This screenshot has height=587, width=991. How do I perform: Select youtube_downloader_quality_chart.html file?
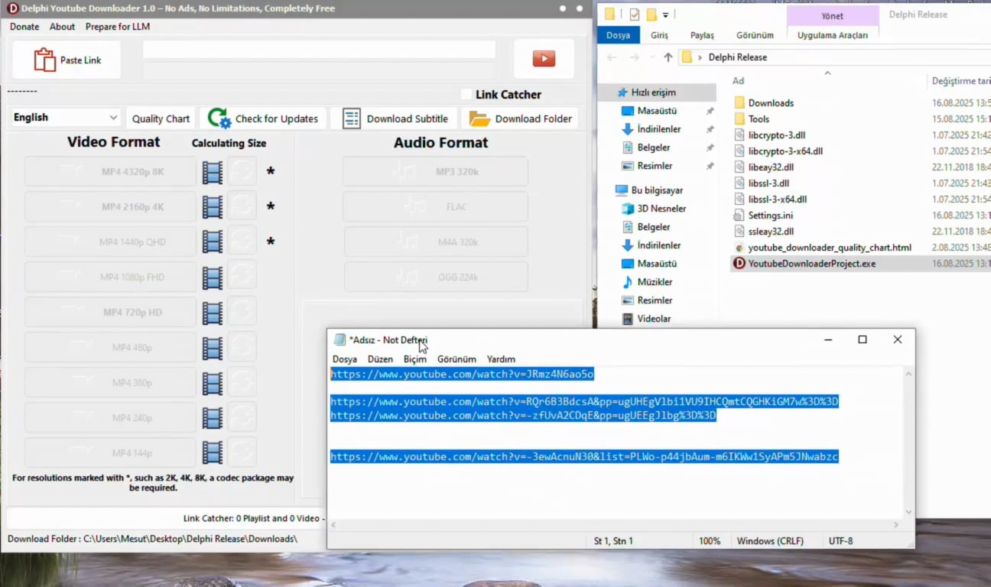click(x=830, y=248)
